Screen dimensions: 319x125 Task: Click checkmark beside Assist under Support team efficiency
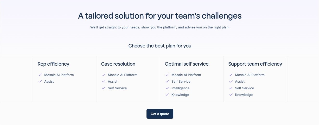(x=231, y=81)
